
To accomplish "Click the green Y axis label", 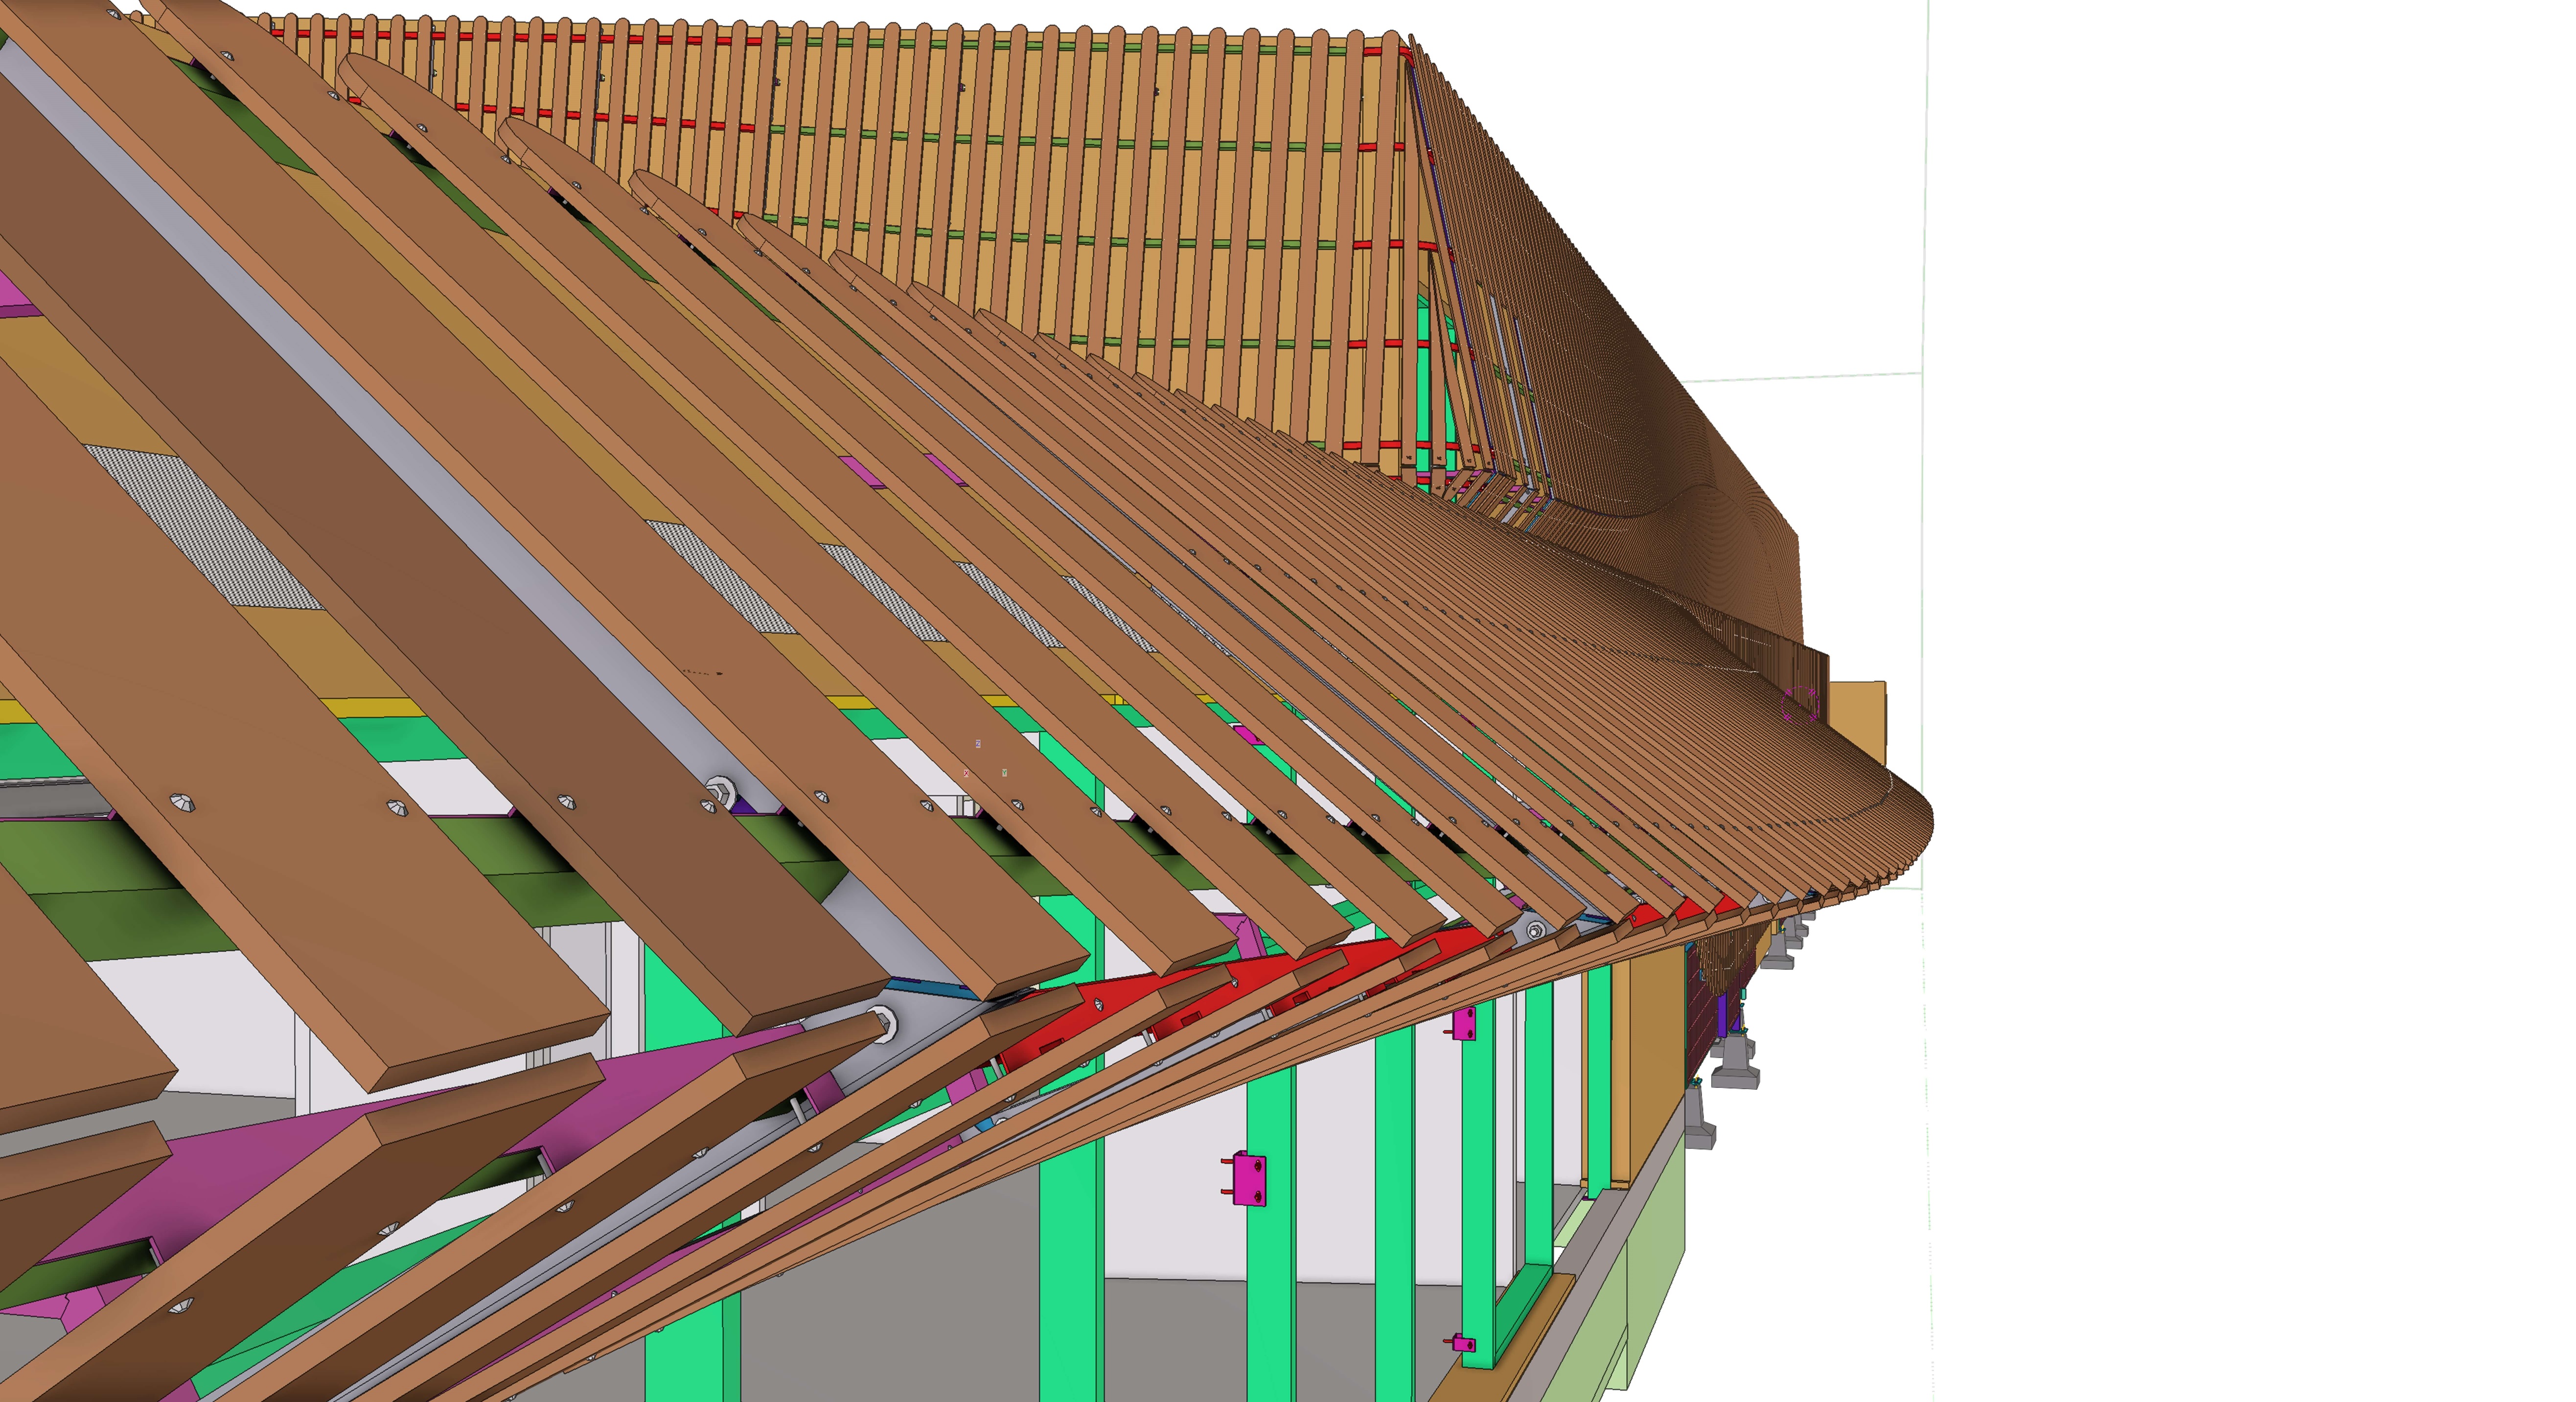I will click(x=1005, y=773).
